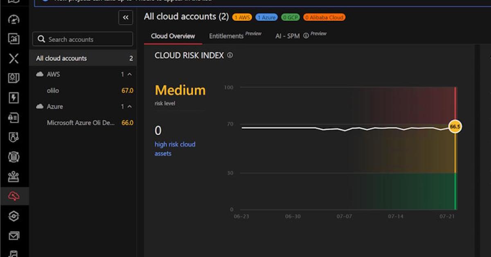This screenshot has height=257, width=491.
Task: Select All cloud accounts row
Action: pos(83,58)
